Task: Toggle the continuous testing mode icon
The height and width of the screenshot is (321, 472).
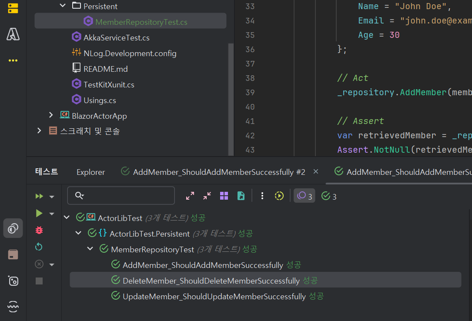Action: tap(279, 196)
